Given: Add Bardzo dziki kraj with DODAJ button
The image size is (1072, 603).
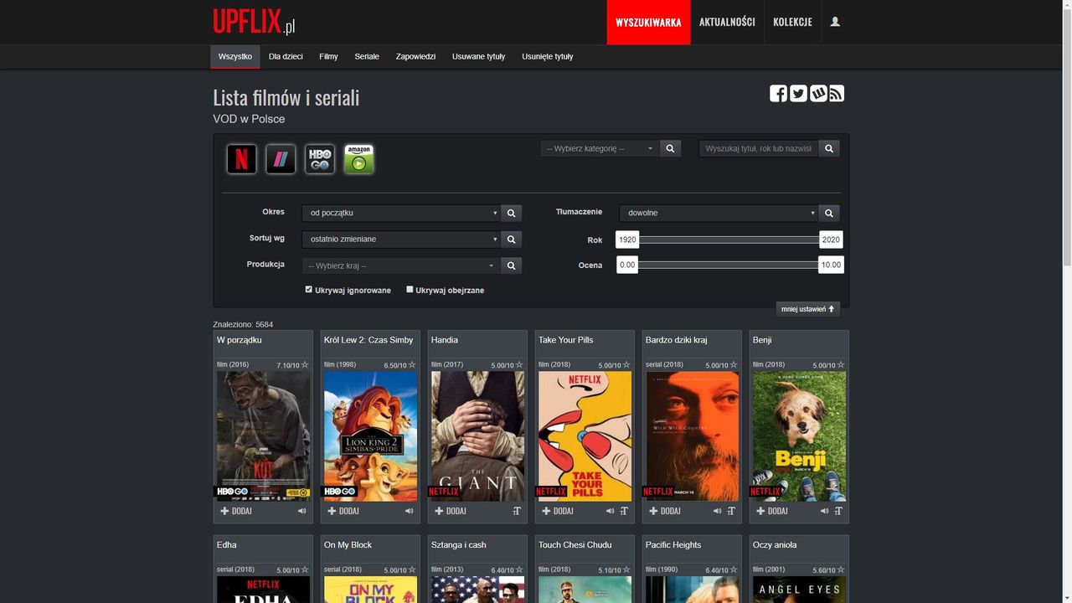Looking at the screenshot, I should click(665, 511).
